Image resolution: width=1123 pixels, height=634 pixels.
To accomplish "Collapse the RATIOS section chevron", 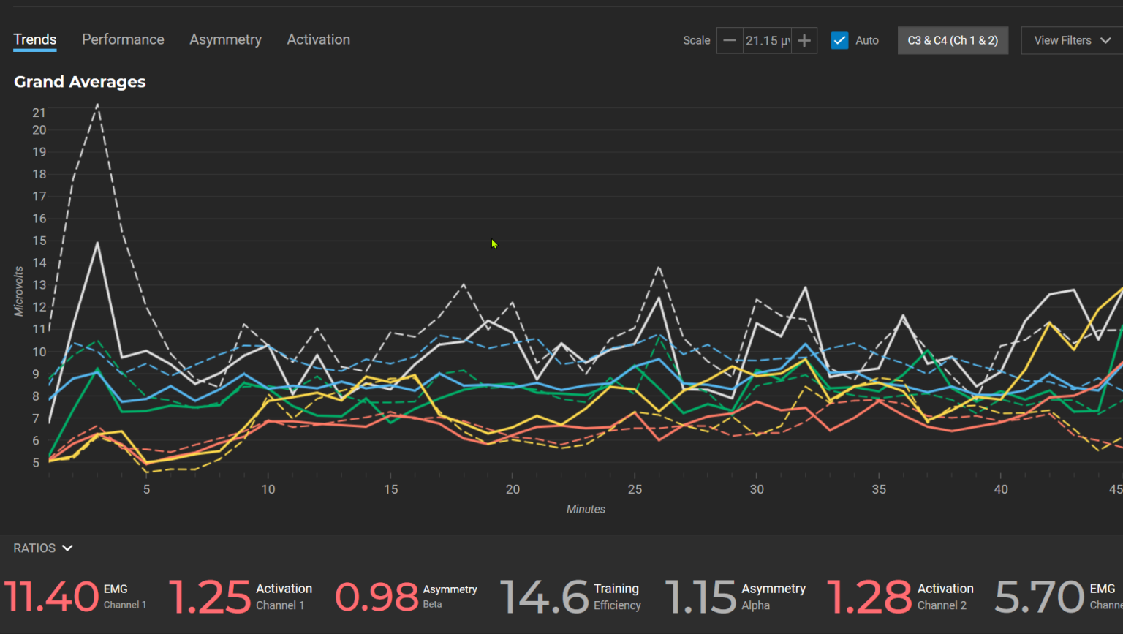I will 67,548.
